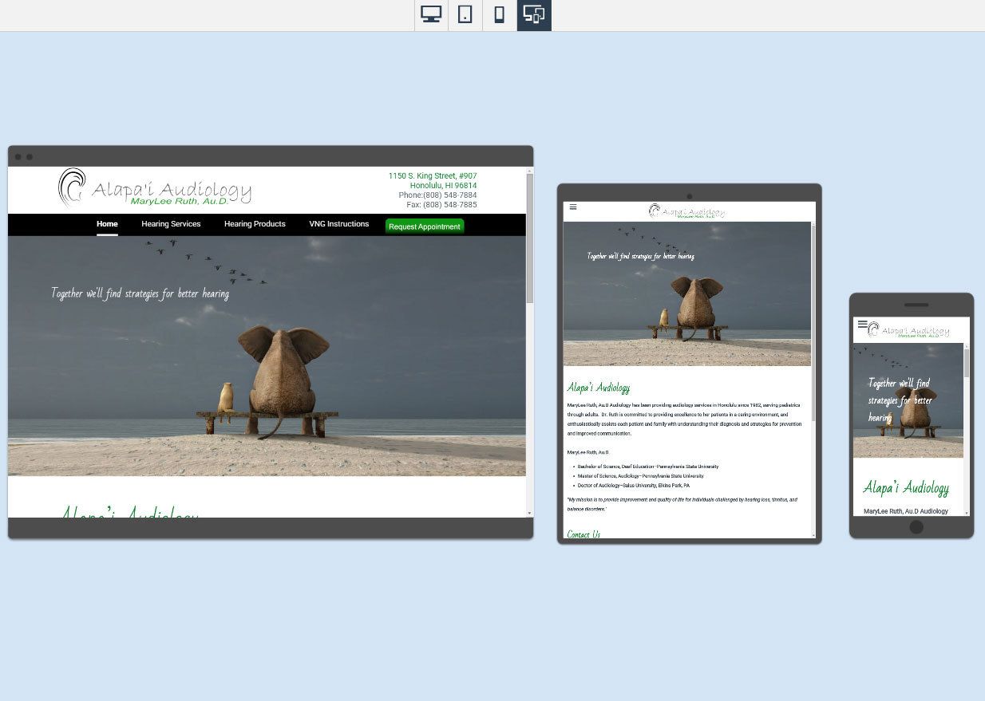Switch to desktop preview mode
985x701 pixels.
[431, 15]
